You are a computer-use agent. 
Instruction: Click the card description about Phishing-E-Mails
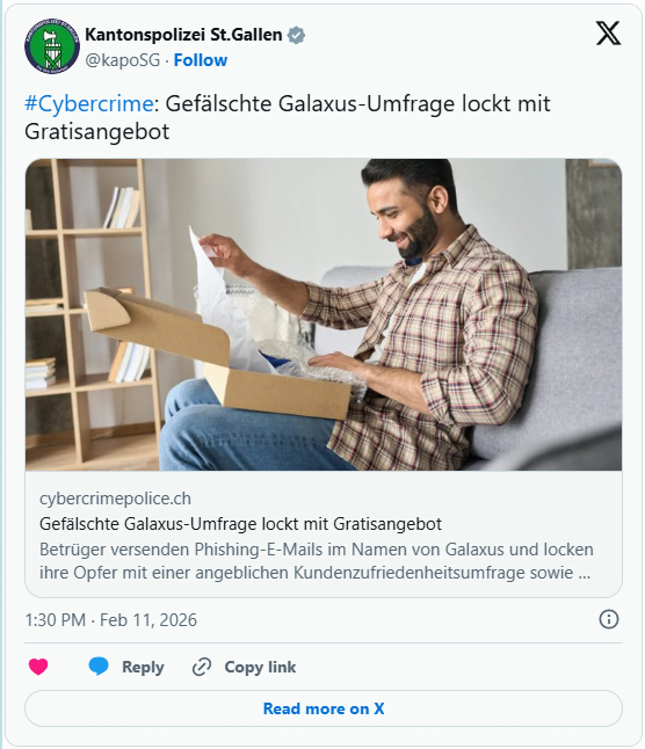pos(316,561)
